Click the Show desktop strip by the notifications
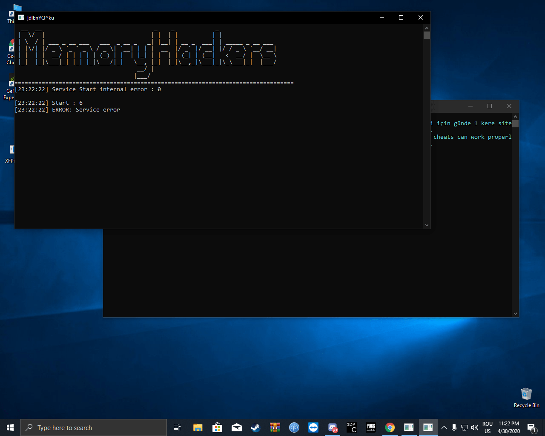 [544, 427]
